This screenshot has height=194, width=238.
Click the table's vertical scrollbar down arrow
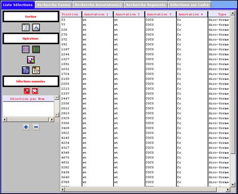click(232, 184)
